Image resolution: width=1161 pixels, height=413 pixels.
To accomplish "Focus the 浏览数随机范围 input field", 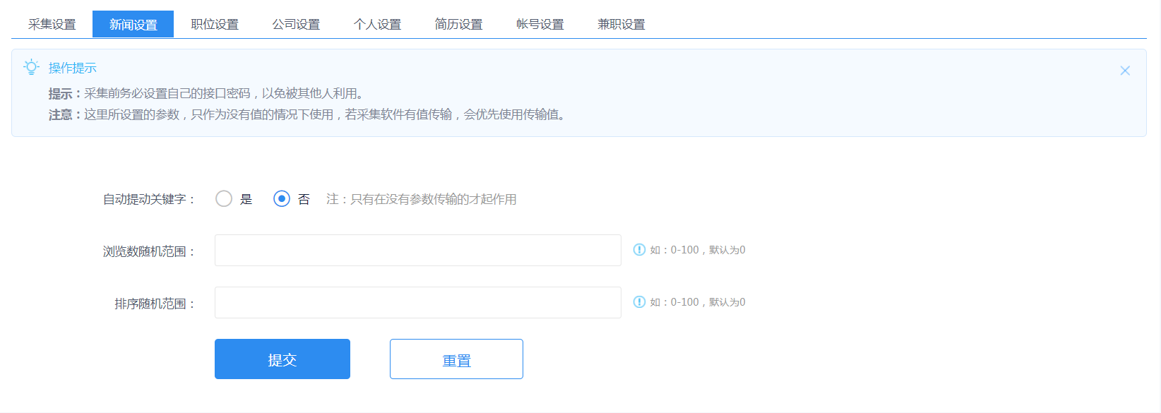I will (x=418, y=250).
